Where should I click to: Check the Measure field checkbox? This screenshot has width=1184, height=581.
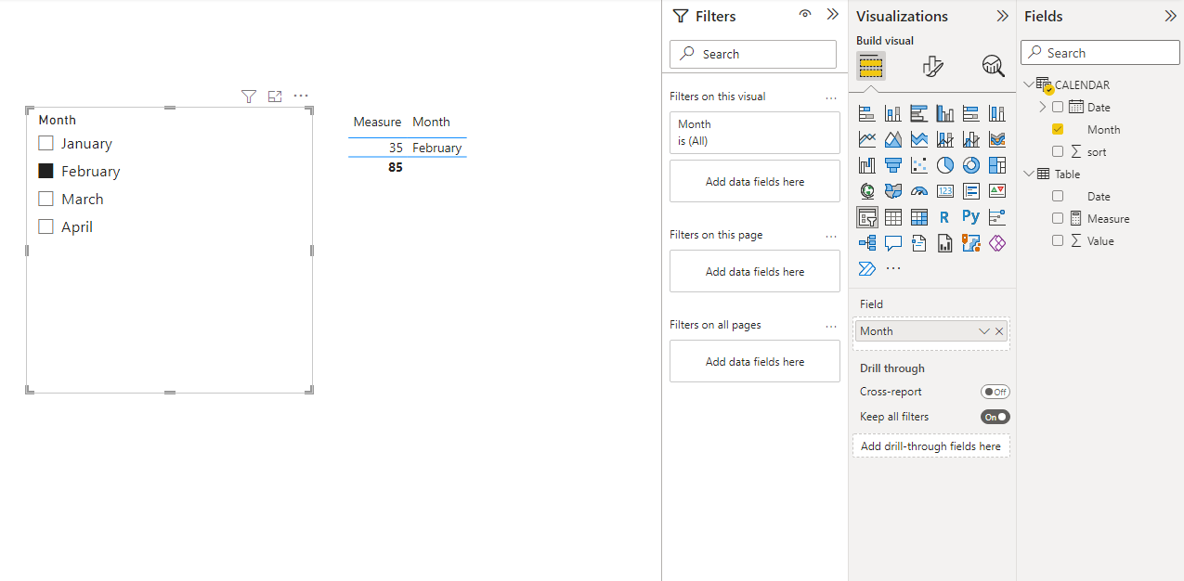click(x=1058, y=218)
